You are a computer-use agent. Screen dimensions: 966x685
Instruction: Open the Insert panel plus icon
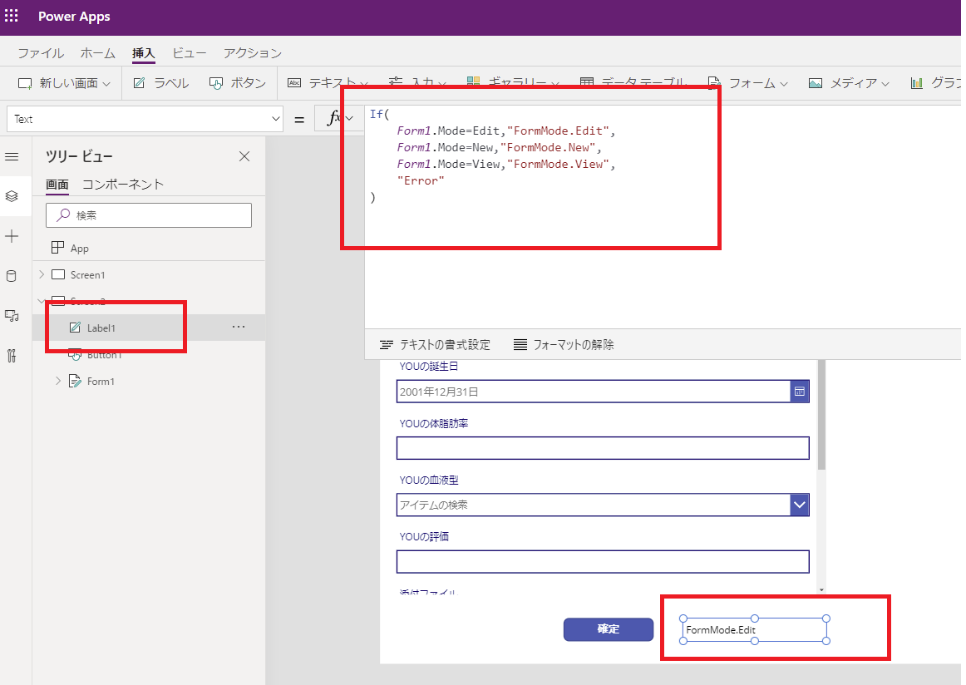pyautogui.click(x=12, y=236)
